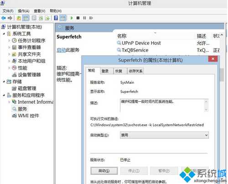Click the Up one level folder icon
The image size is (228, 184).
19,18
